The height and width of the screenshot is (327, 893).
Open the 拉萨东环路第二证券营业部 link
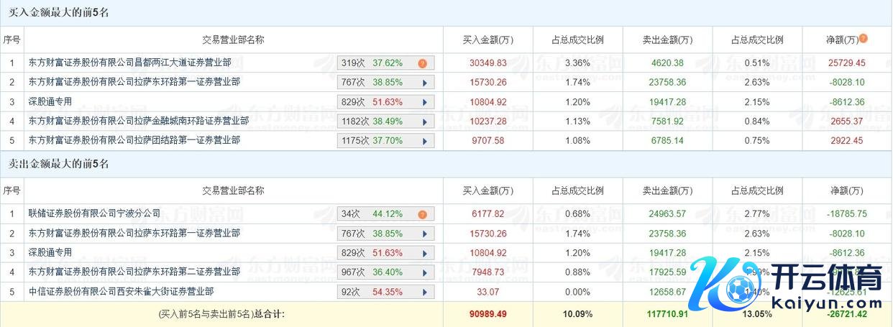pyautogui.click(x=134, y=272)
